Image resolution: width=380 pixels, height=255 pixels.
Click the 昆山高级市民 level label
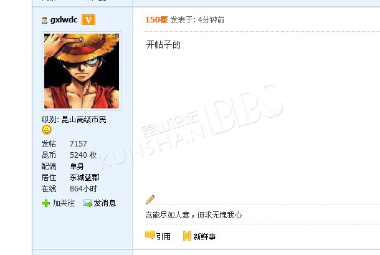pos(84,119)
